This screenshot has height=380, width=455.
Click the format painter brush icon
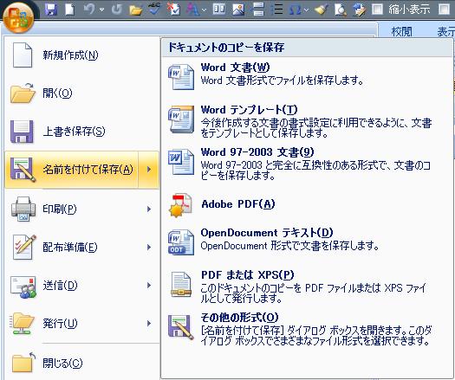click(x=322, y=10)
